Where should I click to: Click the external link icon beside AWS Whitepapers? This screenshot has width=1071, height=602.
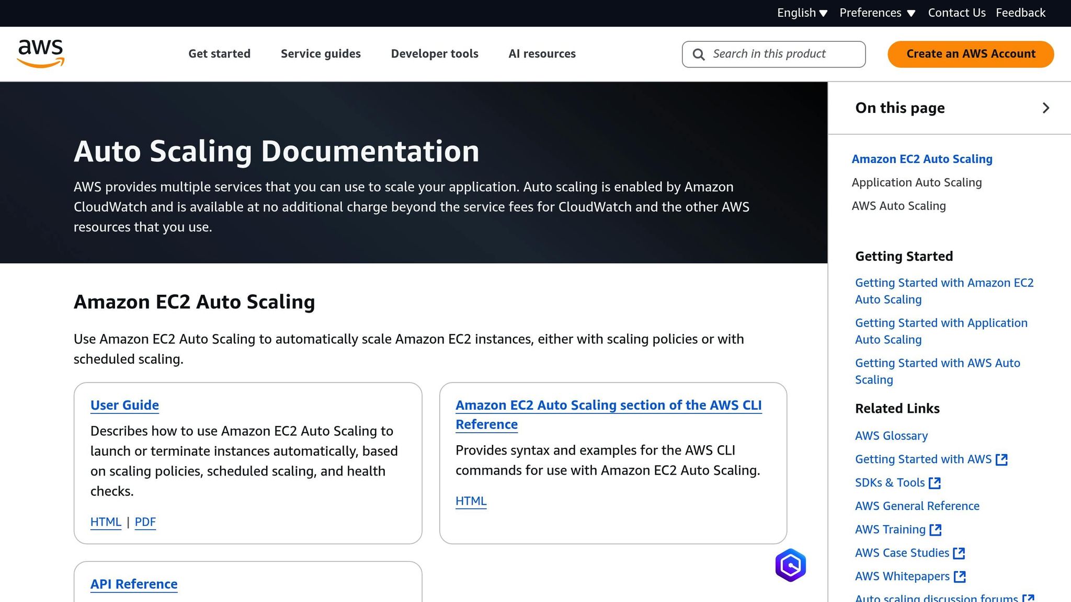click(x=960, y=576)
